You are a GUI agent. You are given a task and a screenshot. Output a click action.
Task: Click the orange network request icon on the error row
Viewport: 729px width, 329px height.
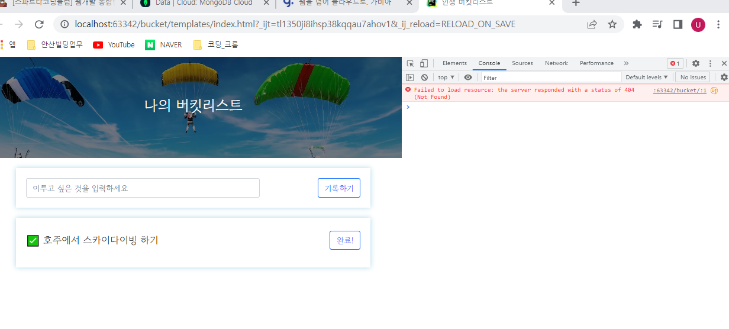point(714,91)
